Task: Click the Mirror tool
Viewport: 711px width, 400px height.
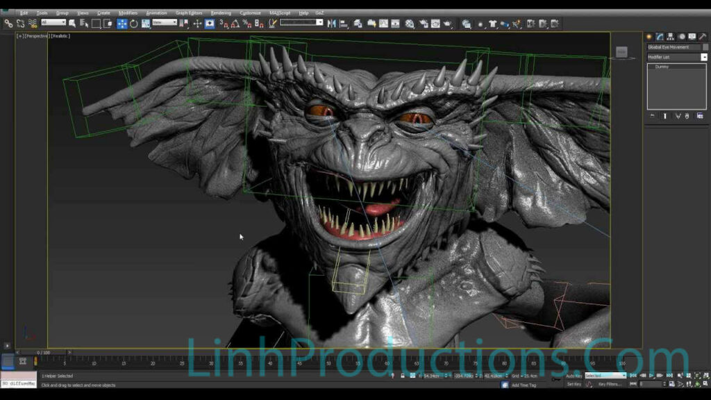Action: 332,24
